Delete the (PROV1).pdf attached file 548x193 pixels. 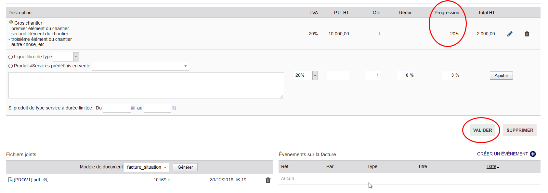(x=268, y=180)
